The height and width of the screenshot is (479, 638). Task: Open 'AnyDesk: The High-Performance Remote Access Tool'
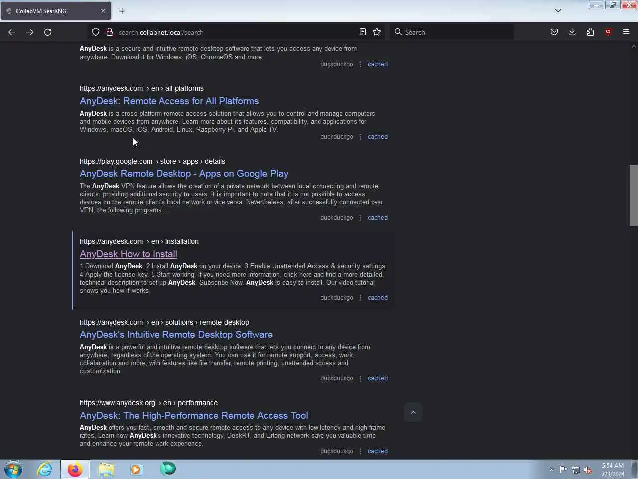pos(194,415)
